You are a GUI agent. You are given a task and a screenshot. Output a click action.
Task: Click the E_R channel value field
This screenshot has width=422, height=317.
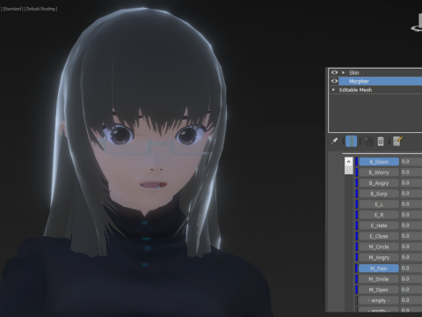coord(411,215)
